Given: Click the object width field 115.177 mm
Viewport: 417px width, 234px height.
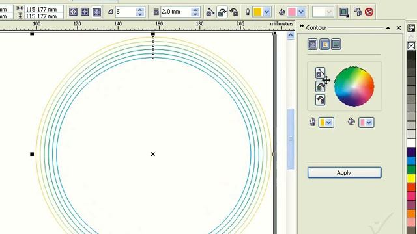Looking at the screenshot, I should click(x=44, y=9).
